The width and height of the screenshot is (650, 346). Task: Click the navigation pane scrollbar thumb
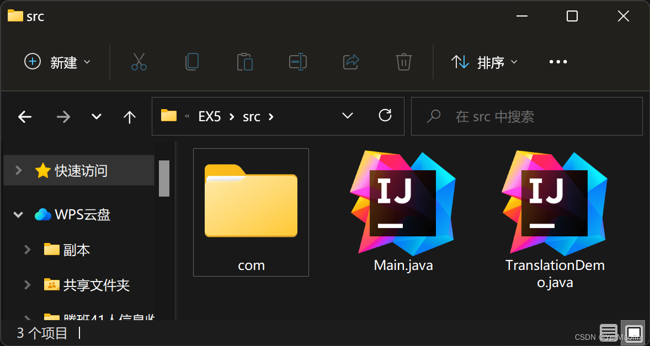164,179
